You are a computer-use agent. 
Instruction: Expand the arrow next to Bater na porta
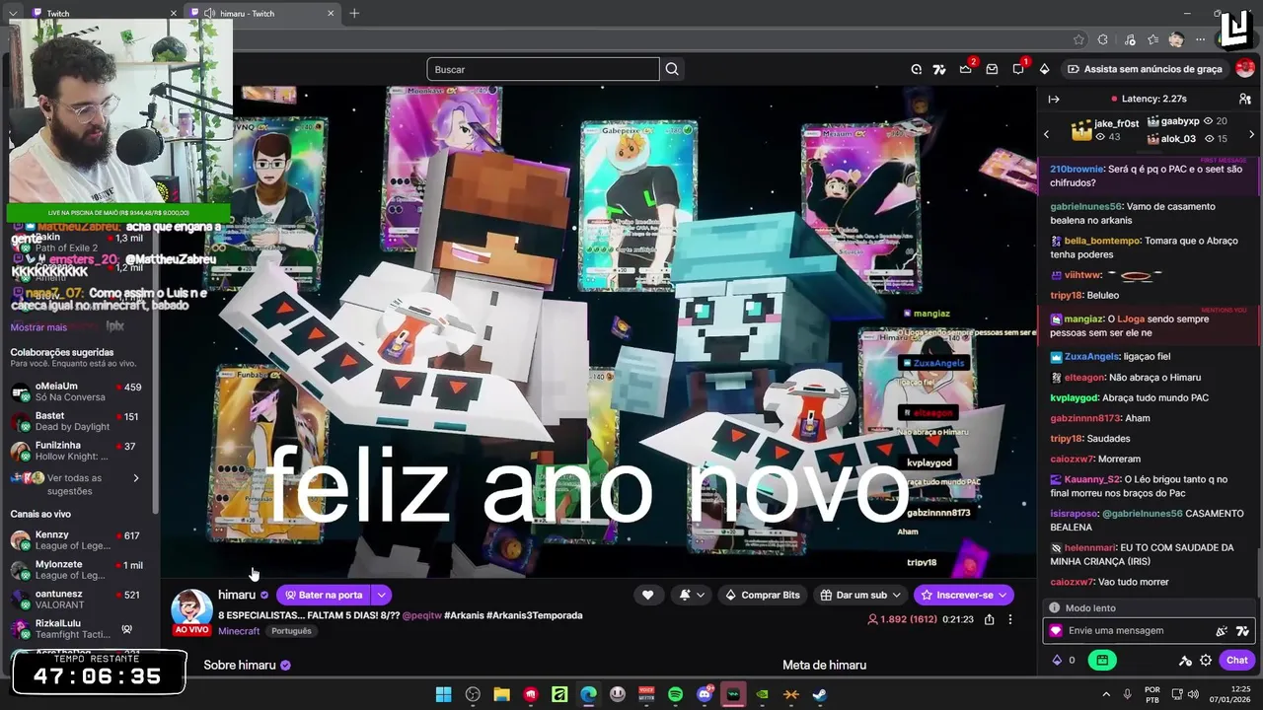[381, 595]
